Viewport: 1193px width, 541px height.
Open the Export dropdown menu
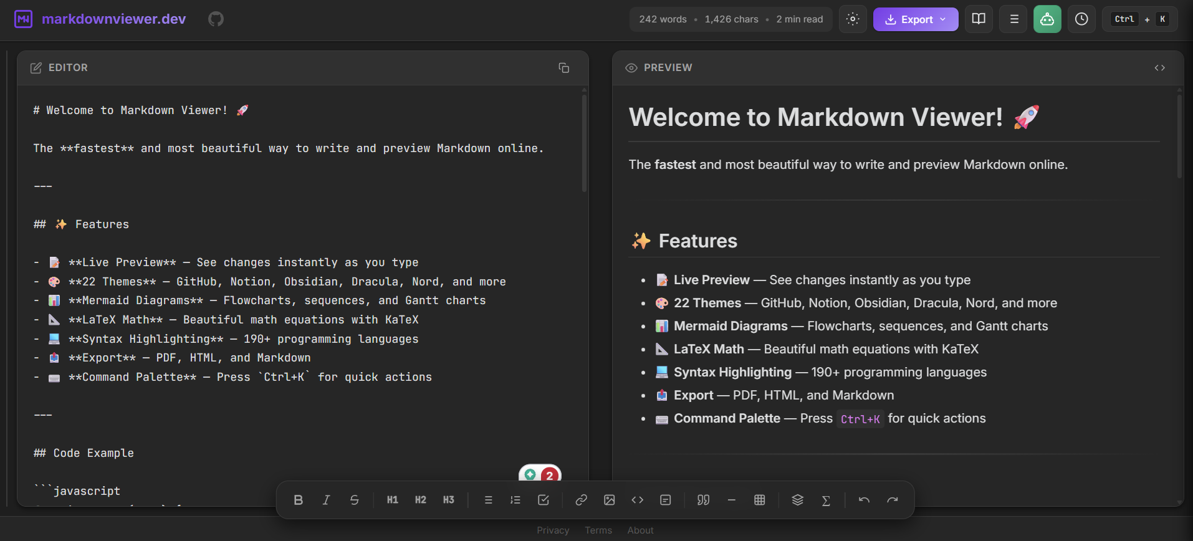(916, 19)
